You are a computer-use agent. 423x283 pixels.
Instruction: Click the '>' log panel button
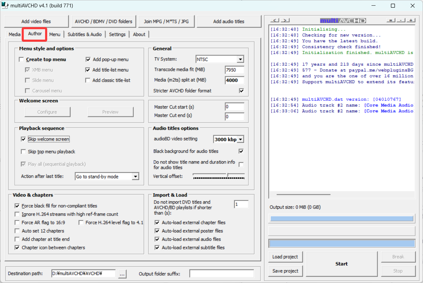point(285,20)
